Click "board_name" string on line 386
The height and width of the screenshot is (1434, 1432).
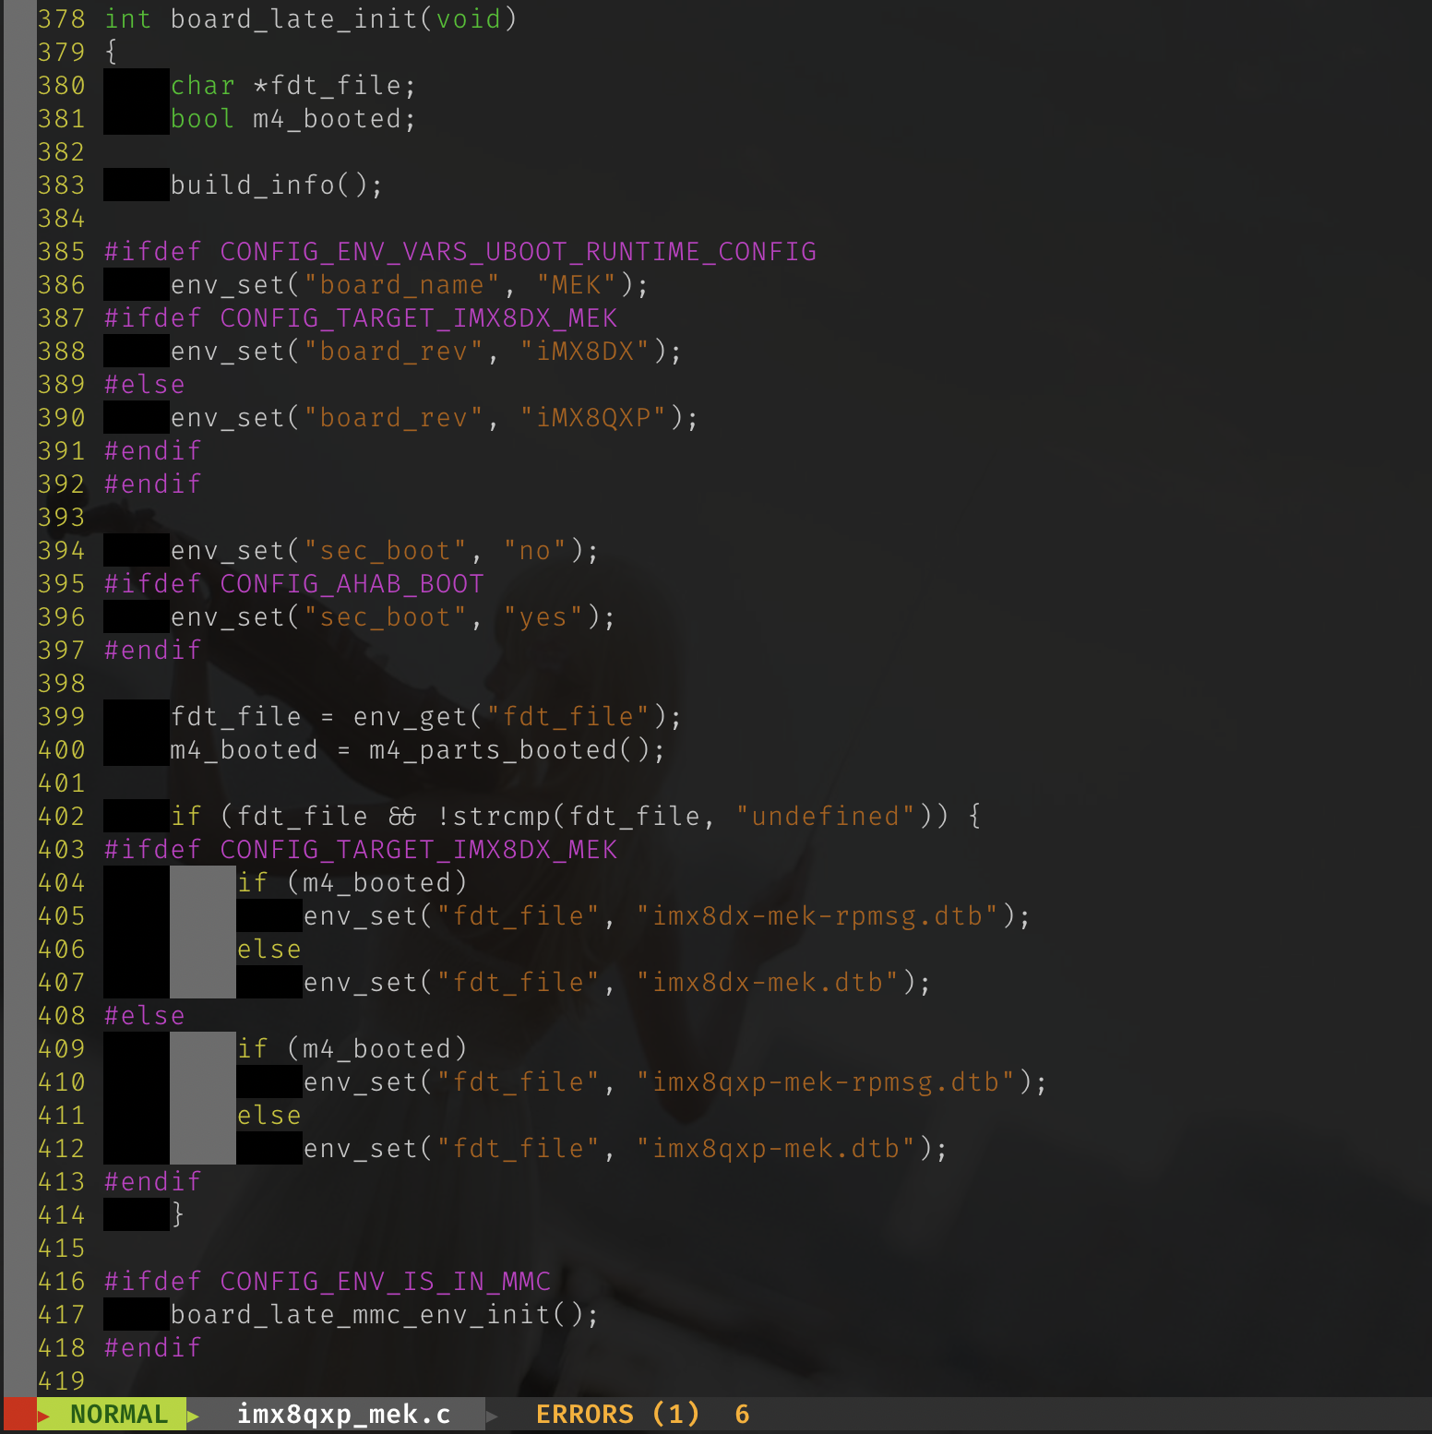(401, 284)
